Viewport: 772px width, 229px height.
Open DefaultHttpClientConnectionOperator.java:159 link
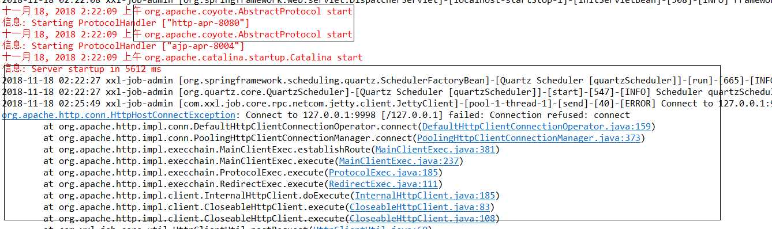(x=536, y=127)
